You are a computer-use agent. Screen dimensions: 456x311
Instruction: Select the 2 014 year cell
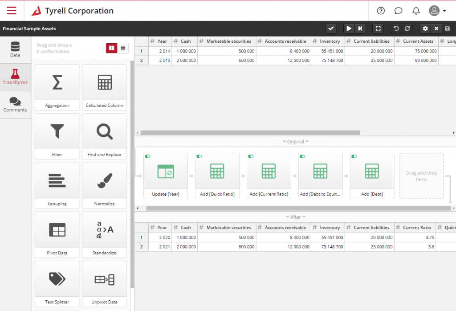(x=160, y=51)
